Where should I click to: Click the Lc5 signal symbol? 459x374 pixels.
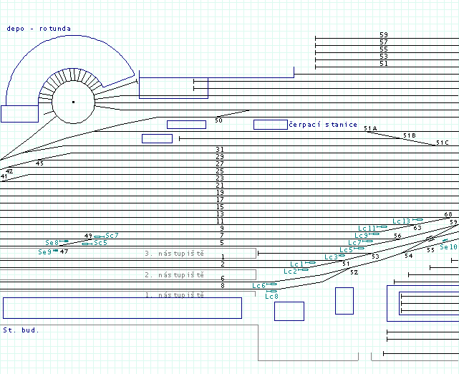point(359,249)
